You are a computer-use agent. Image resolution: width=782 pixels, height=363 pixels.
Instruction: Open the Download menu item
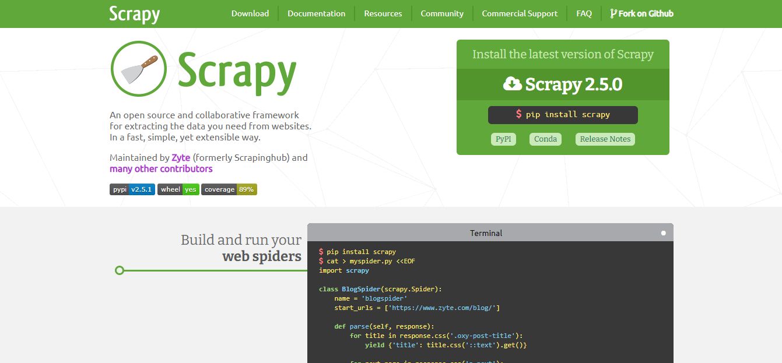point(250,13)
